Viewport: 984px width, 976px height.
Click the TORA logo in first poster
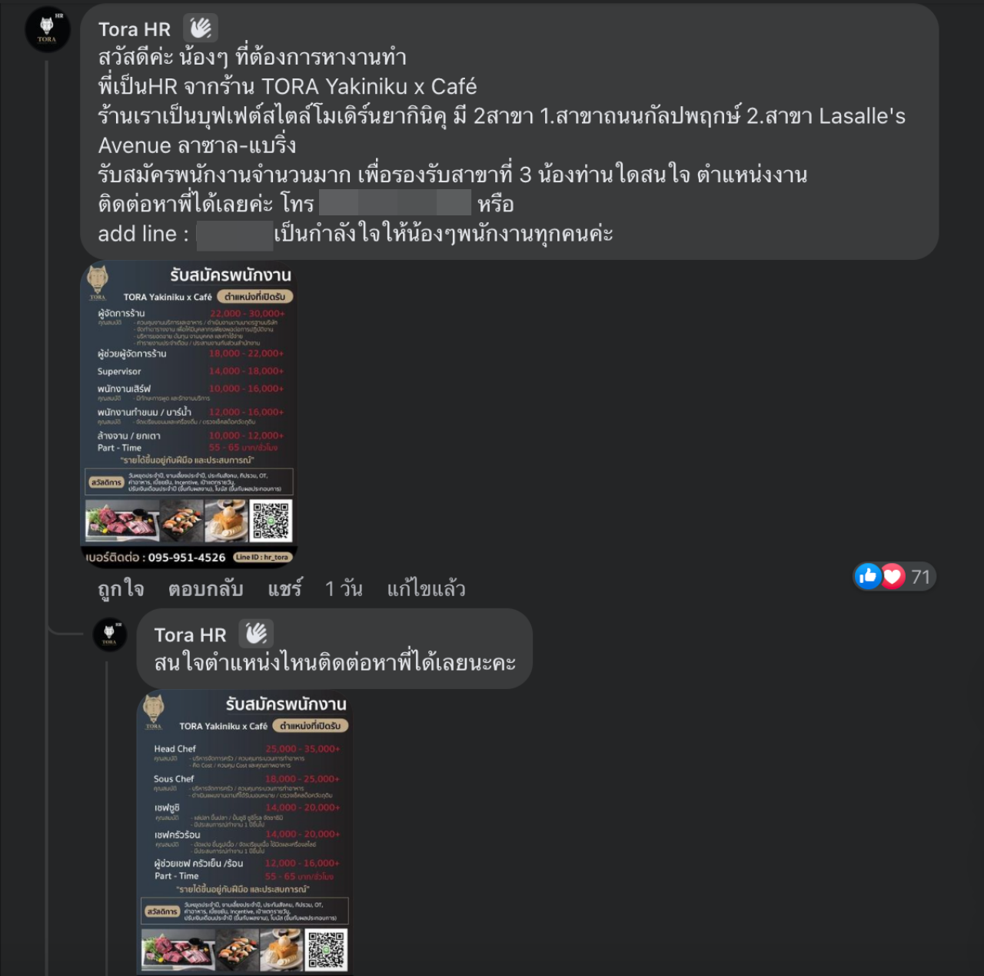coord(98,282)
